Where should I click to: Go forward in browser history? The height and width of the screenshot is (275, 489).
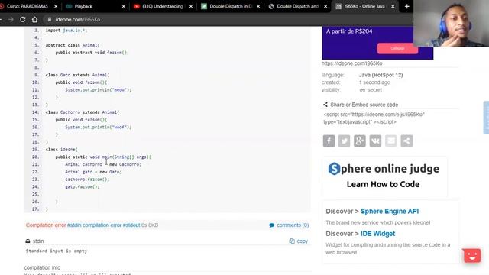11,19
